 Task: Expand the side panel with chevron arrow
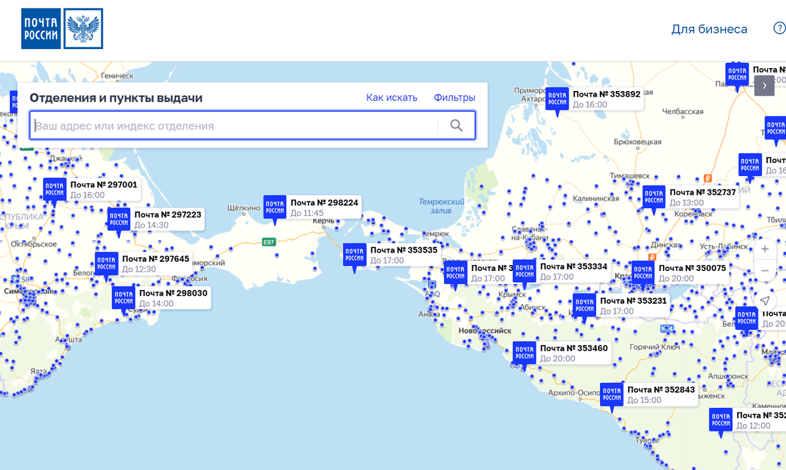pos(764,85)
